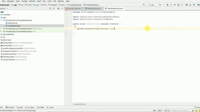Click the Make Project hammer icon
The width and height of the screenshot is (200, 112).
[144, 5]
